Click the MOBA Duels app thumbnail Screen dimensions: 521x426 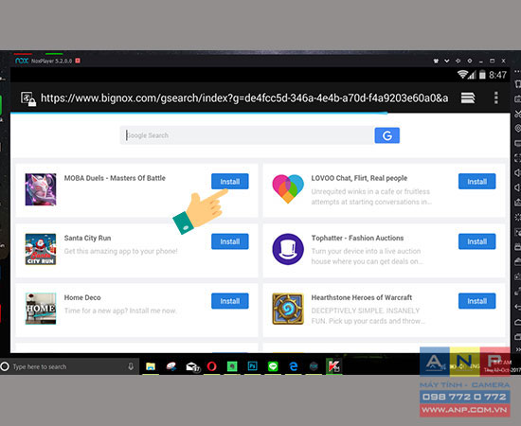(x=41, y=189)
